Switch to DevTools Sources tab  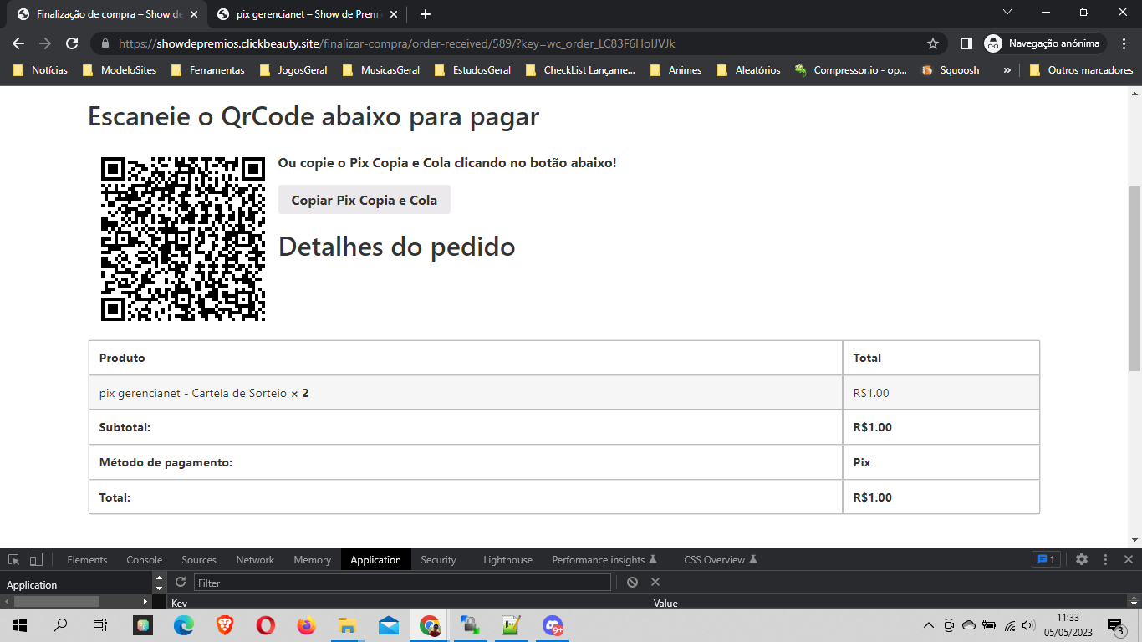[x=199, y=560]
